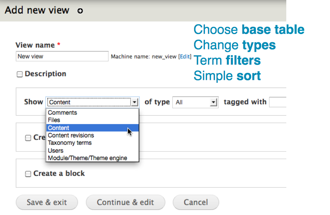Focus the View name text field

(62, 56)
